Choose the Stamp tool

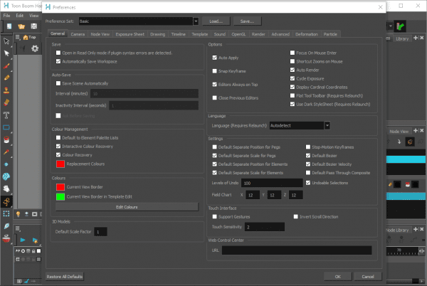6,90
